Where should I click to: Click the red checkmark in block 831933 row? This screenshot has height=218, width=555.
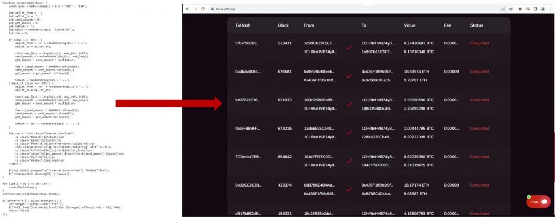[x=350, y=104]
